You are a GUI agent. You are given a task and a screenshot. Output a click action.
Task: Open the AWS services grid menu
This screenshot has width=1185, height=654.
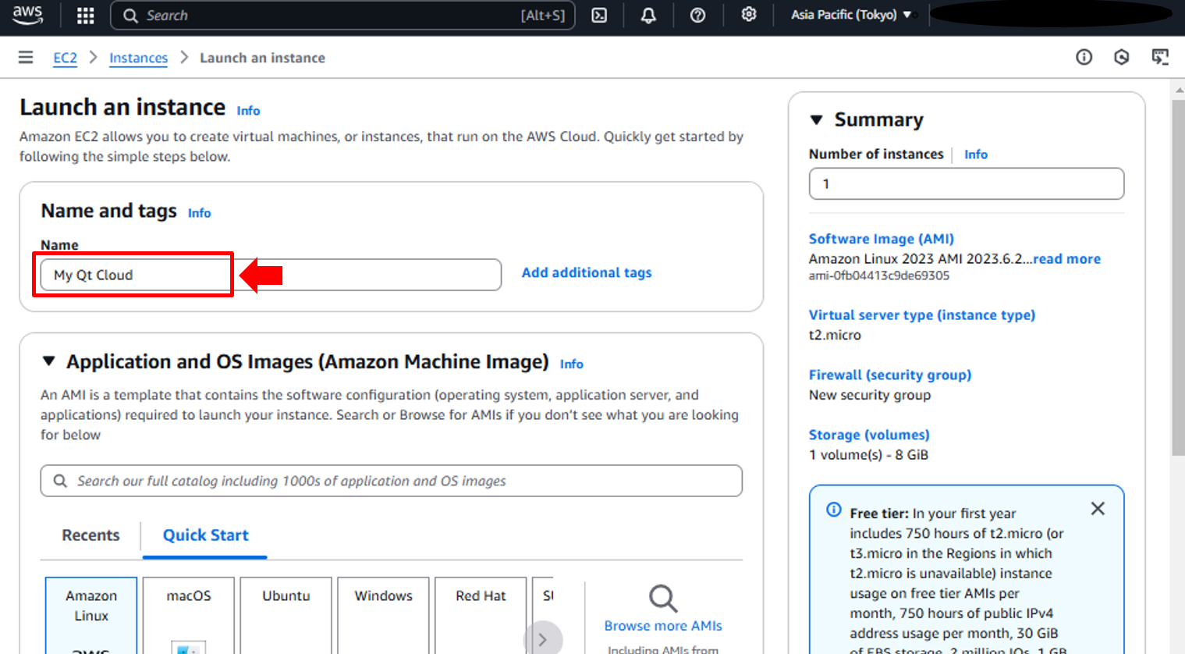point(85,16)
